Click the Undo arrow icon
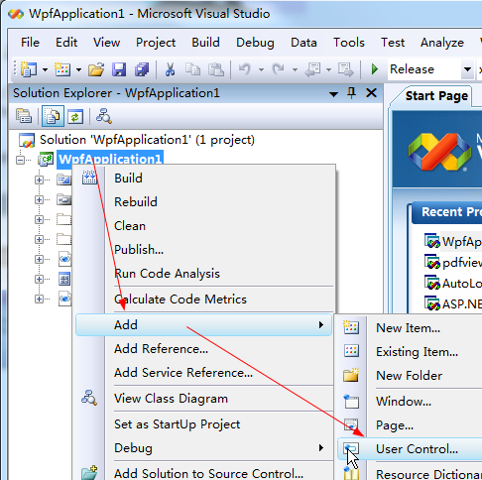482x480 pixels. tap(245, 69)
